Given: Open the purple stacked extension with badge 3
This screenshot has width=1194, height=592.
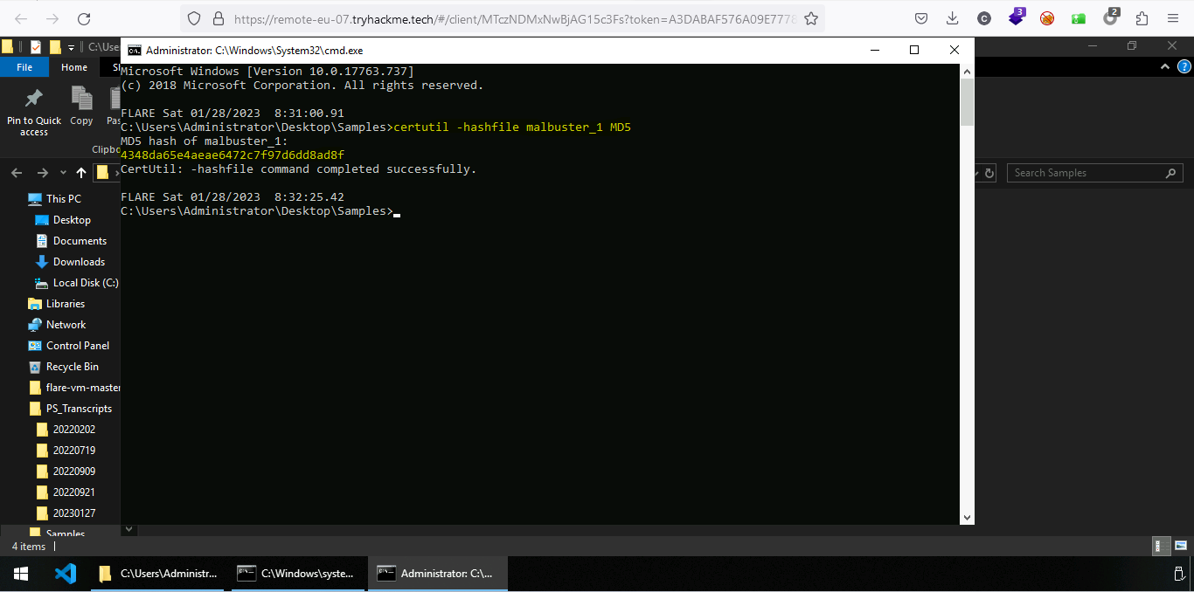Looking at the screenshot, I should click(1016, 17).
